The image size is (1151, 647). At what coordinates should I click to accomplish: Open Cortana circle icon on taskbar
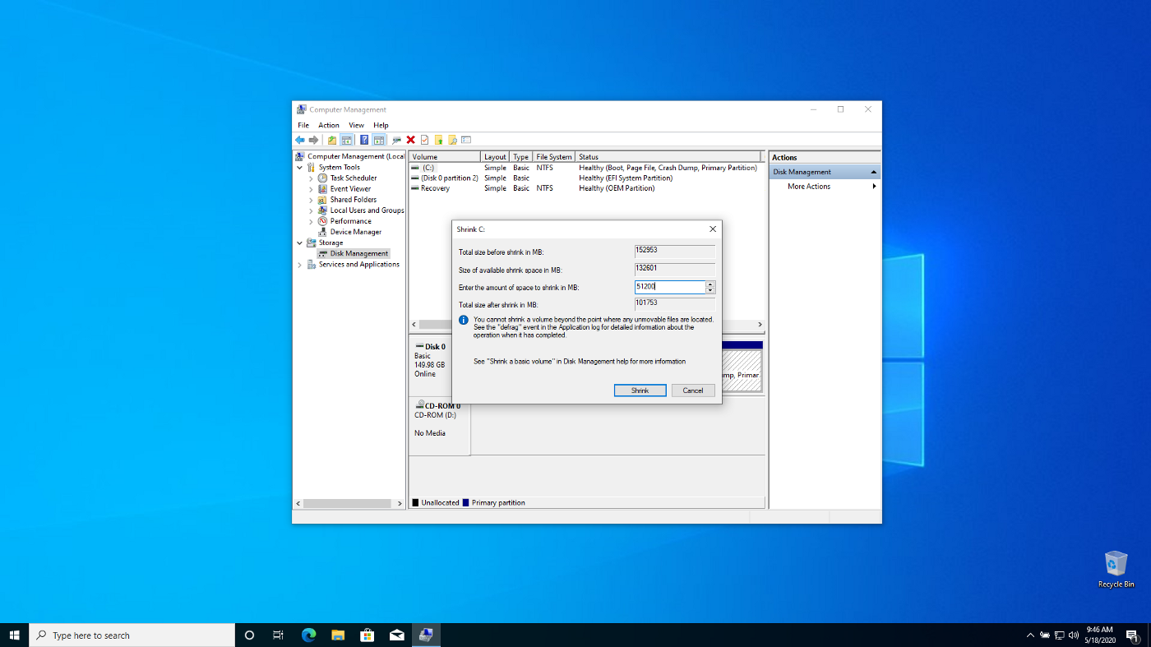tap(249, 635)
